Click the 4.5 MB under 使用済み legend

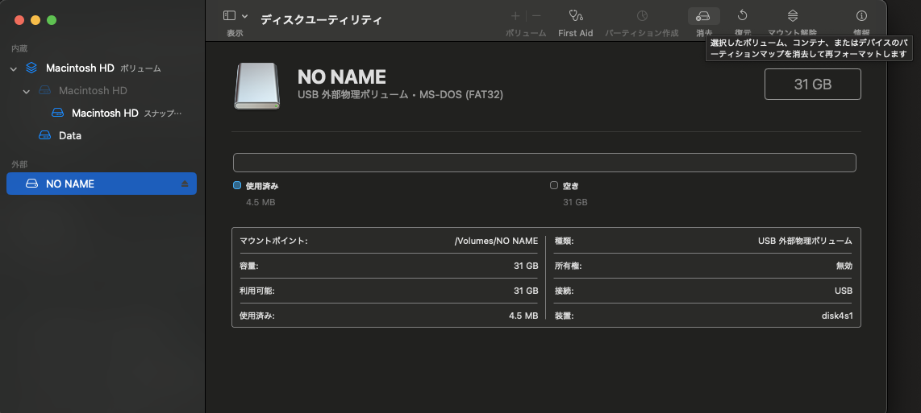[260, 202]
